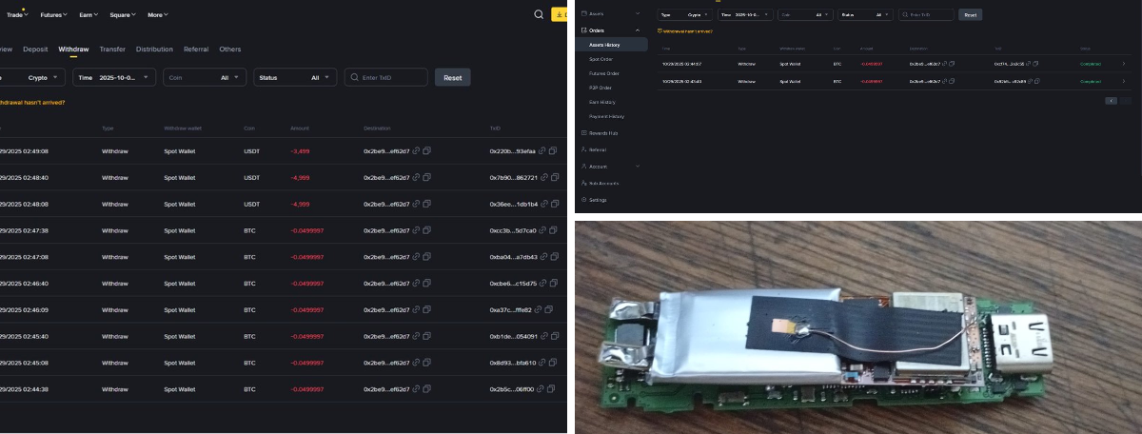The width and height of the screenshot is (1142, 434).
Task: Switch to the Transfer tab
Action: pyautogui.click(x=112, y=49)
